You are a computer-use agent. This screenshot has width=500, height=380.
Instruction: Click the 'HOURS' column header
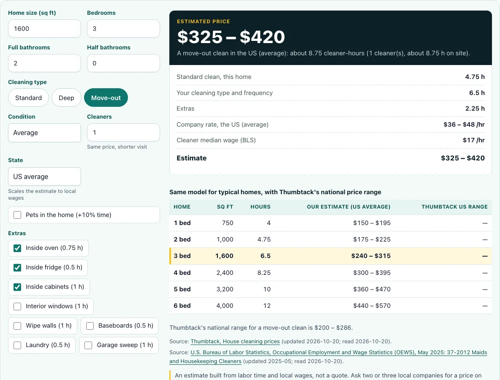[261, 207]
